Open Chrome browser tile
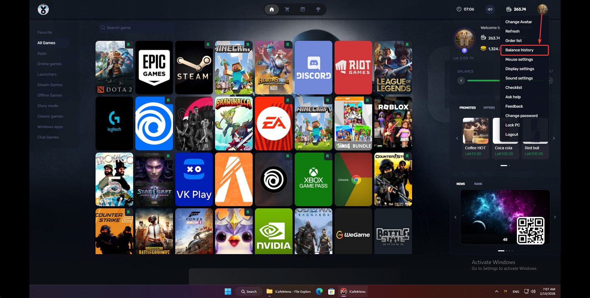 [x=353, y=179]
